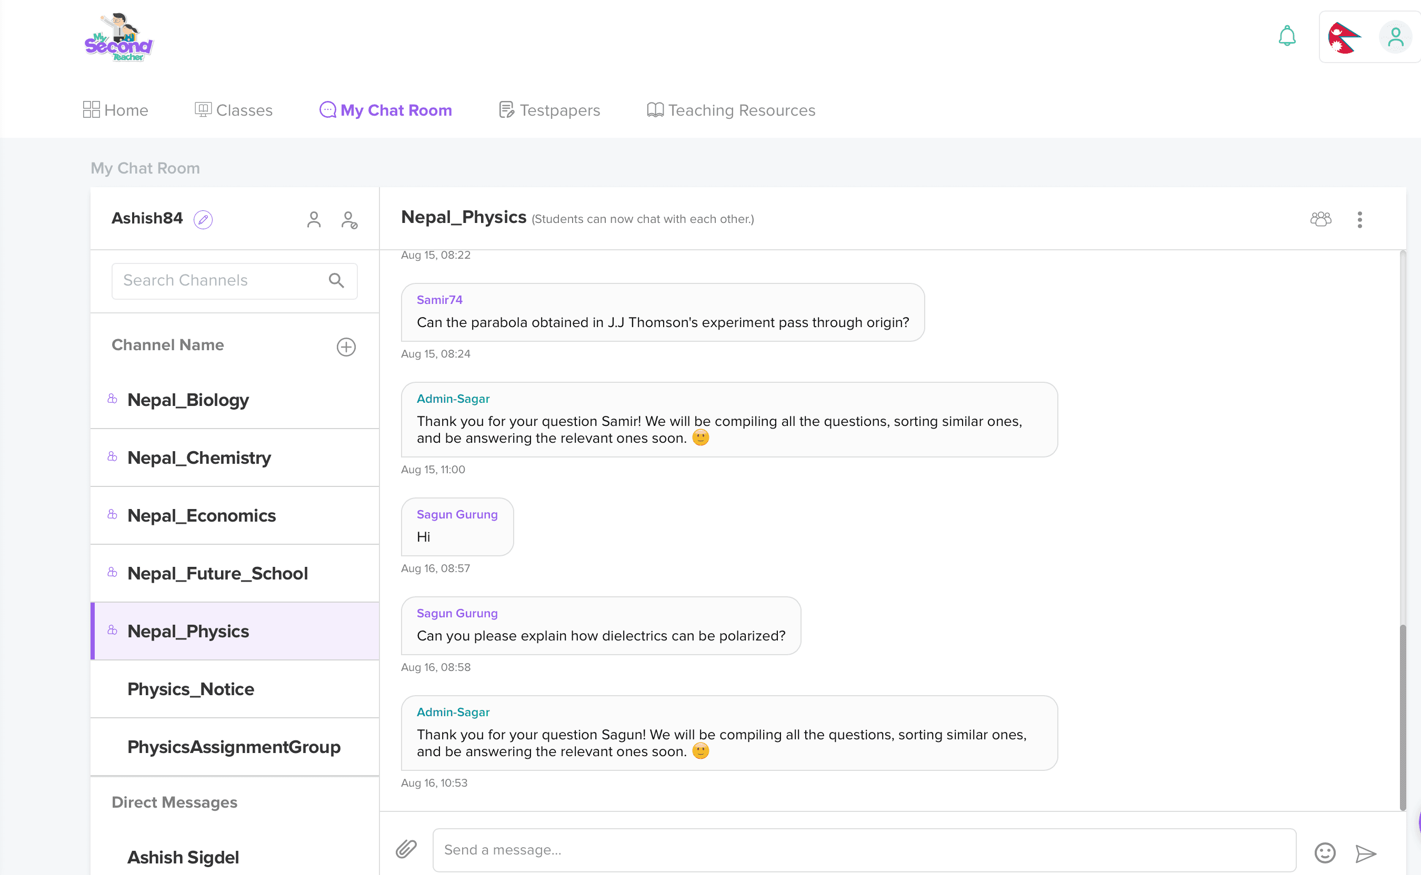Screen dimensions: 1421x875
Task: Click Sagun Gurung name on the dielectrics question
Action: pyautogui.click(x=457, y=614)
